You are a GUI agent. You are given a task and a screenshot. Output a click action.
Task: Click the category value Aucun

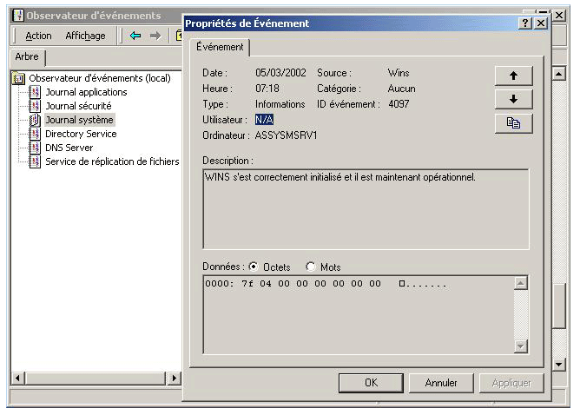click(402, 89)
